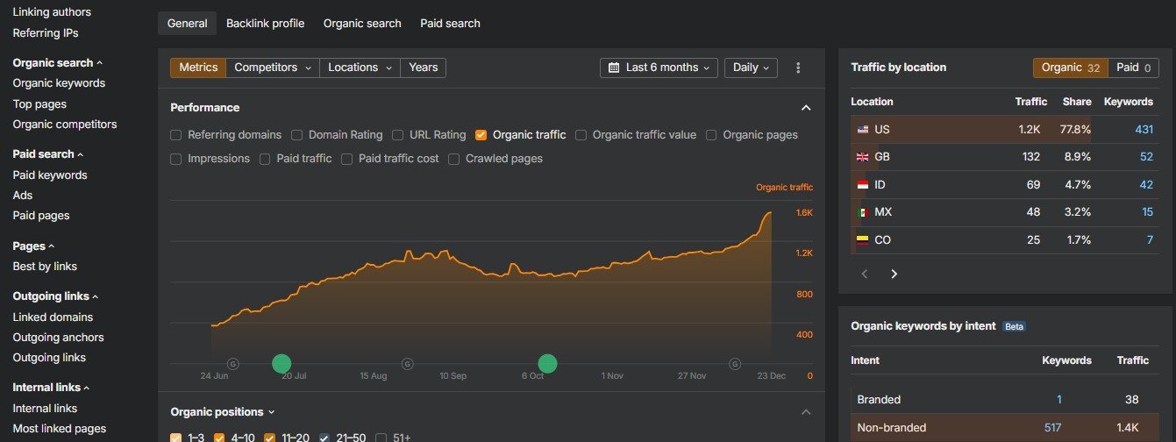Click the calendar icon in date range

(614, 68)
